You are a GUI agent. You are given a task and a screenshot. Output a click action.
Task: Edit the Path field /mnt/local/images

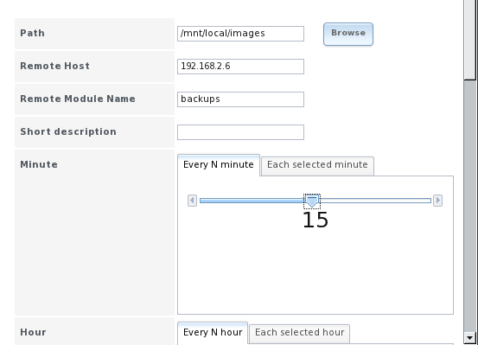point(240,34)
